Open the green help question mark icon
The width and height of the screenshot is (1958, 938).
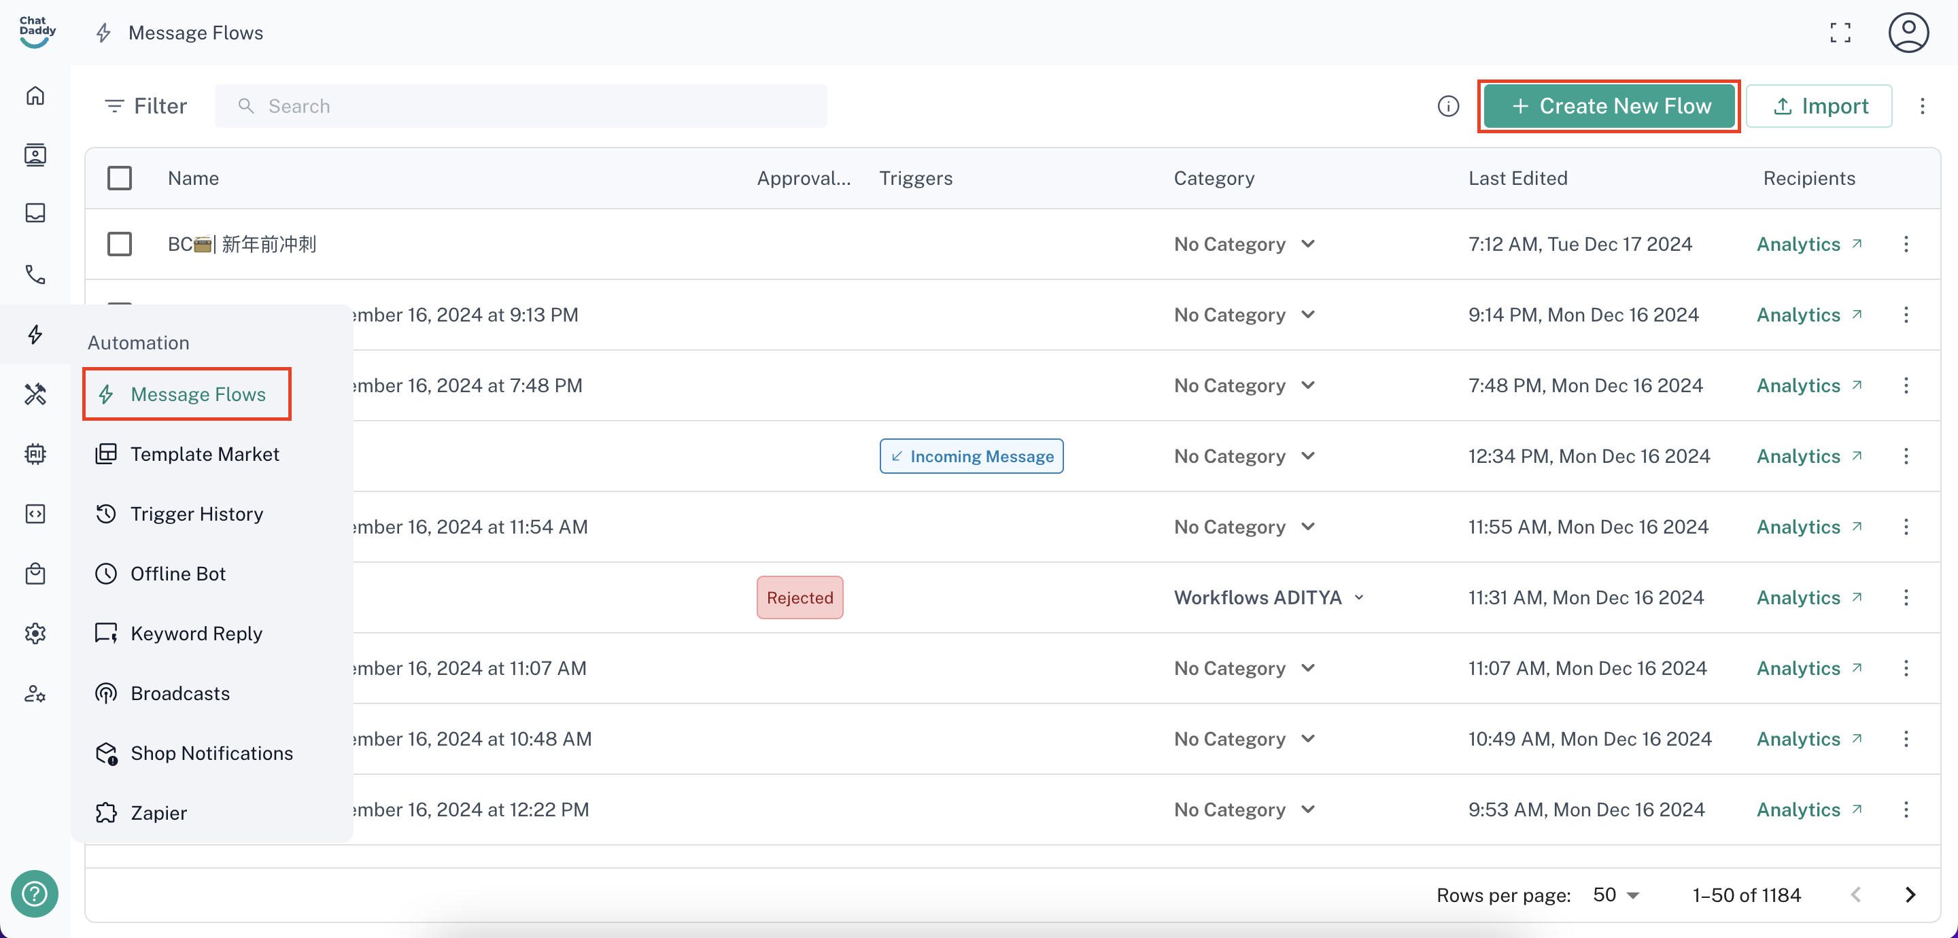[x=34, y=893]
